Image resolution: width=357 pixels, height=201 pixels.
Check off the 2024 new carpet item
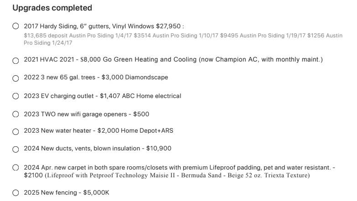16,168
